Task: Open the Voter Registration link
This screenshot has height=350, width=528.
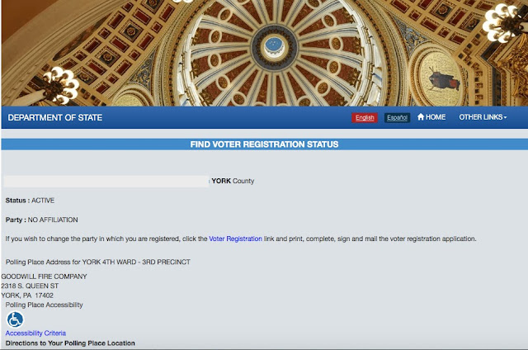Action: pyautogui.click(x=235, y=239)
